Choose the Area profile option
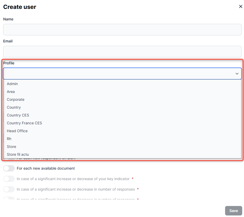 click(11, 92)
